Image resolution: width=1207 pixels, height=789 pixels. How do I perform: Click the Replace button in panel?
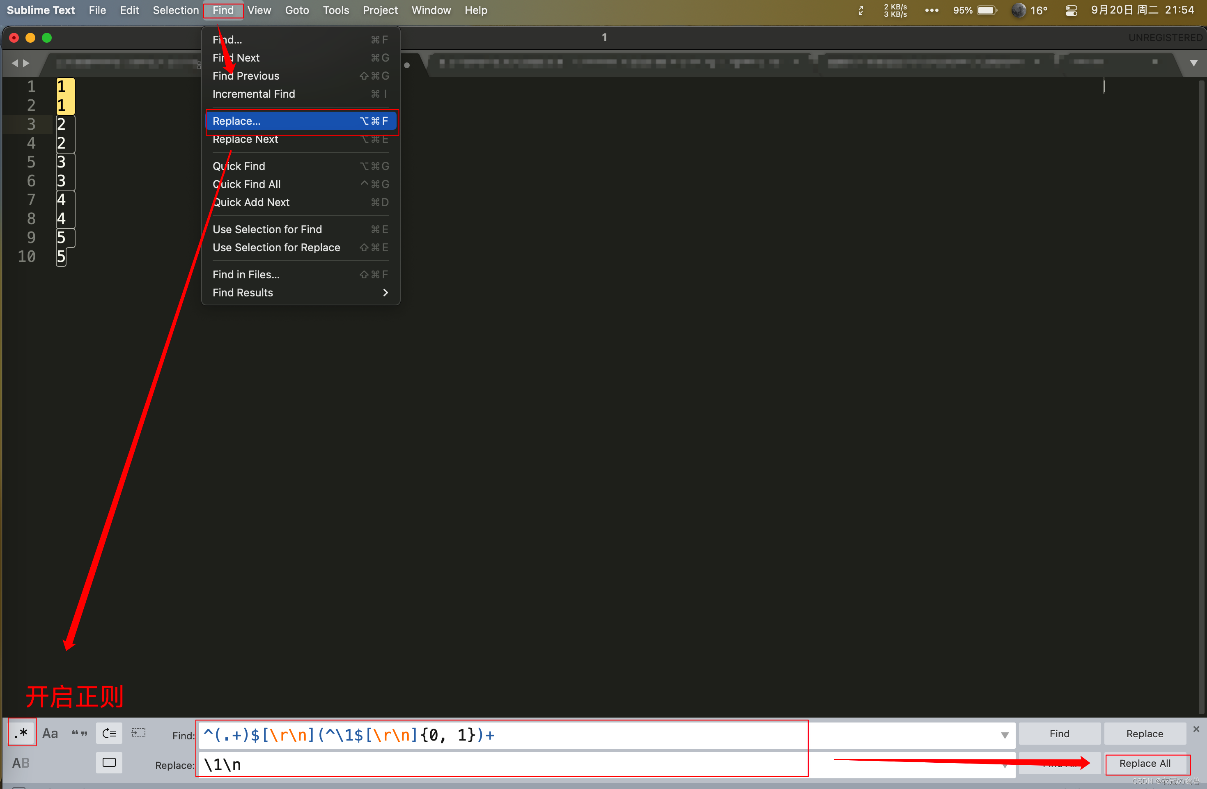(1145, 734)
